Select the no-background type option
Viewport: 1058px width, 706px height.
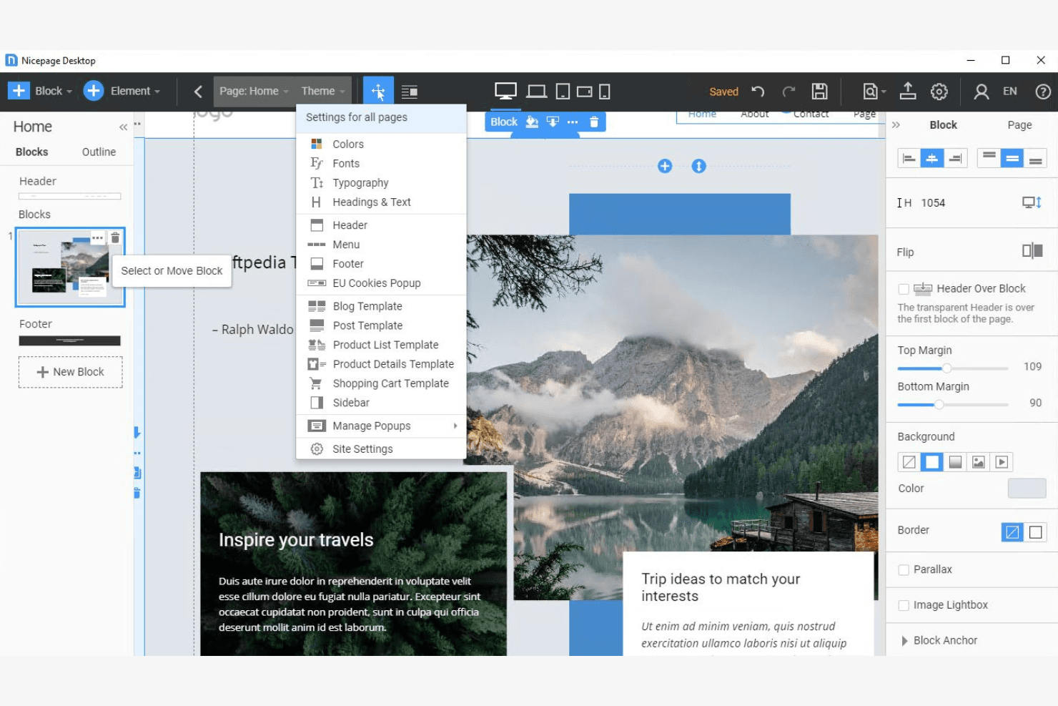[x=909, y=462]
